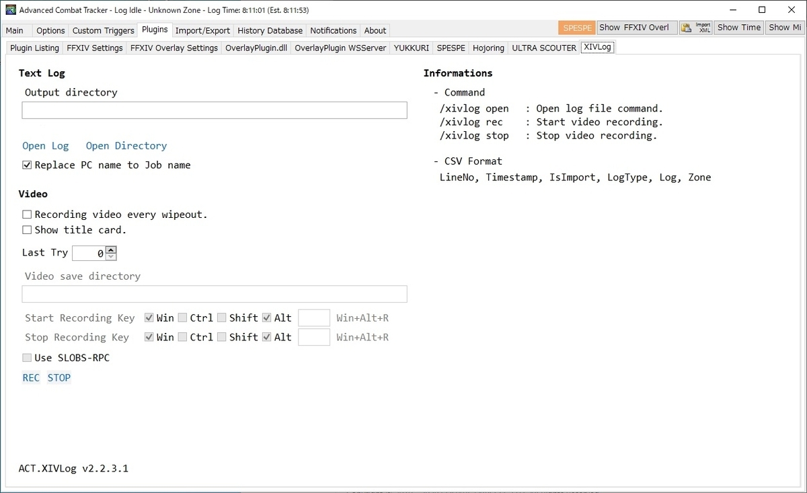
Task: Toggle Shift checkbox for Stop Recording Key
Action: (221, 337)
